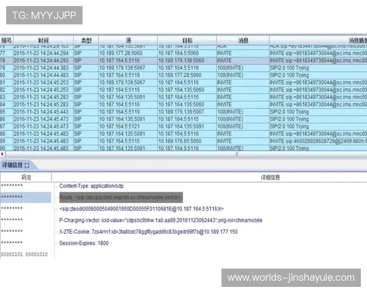Click the left arrow of the horizontal scrollbar
The width and height of the screenshot is (367, 293).
pyautogui.click(x=2, y=154)
